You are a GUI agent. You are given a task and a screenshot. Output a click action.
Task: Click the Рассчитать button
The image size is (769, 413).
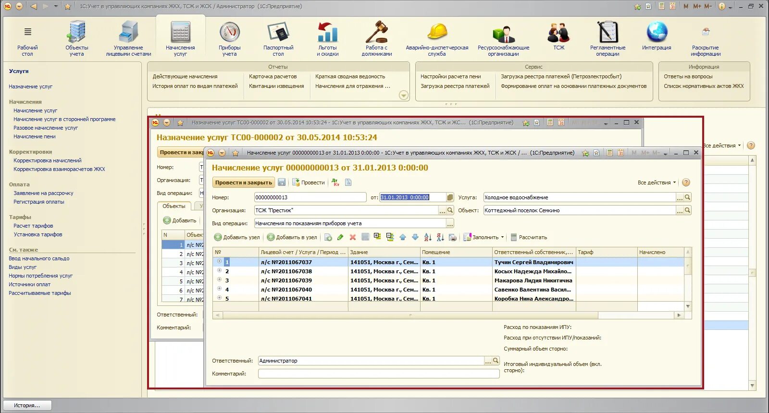click(529, 237)
